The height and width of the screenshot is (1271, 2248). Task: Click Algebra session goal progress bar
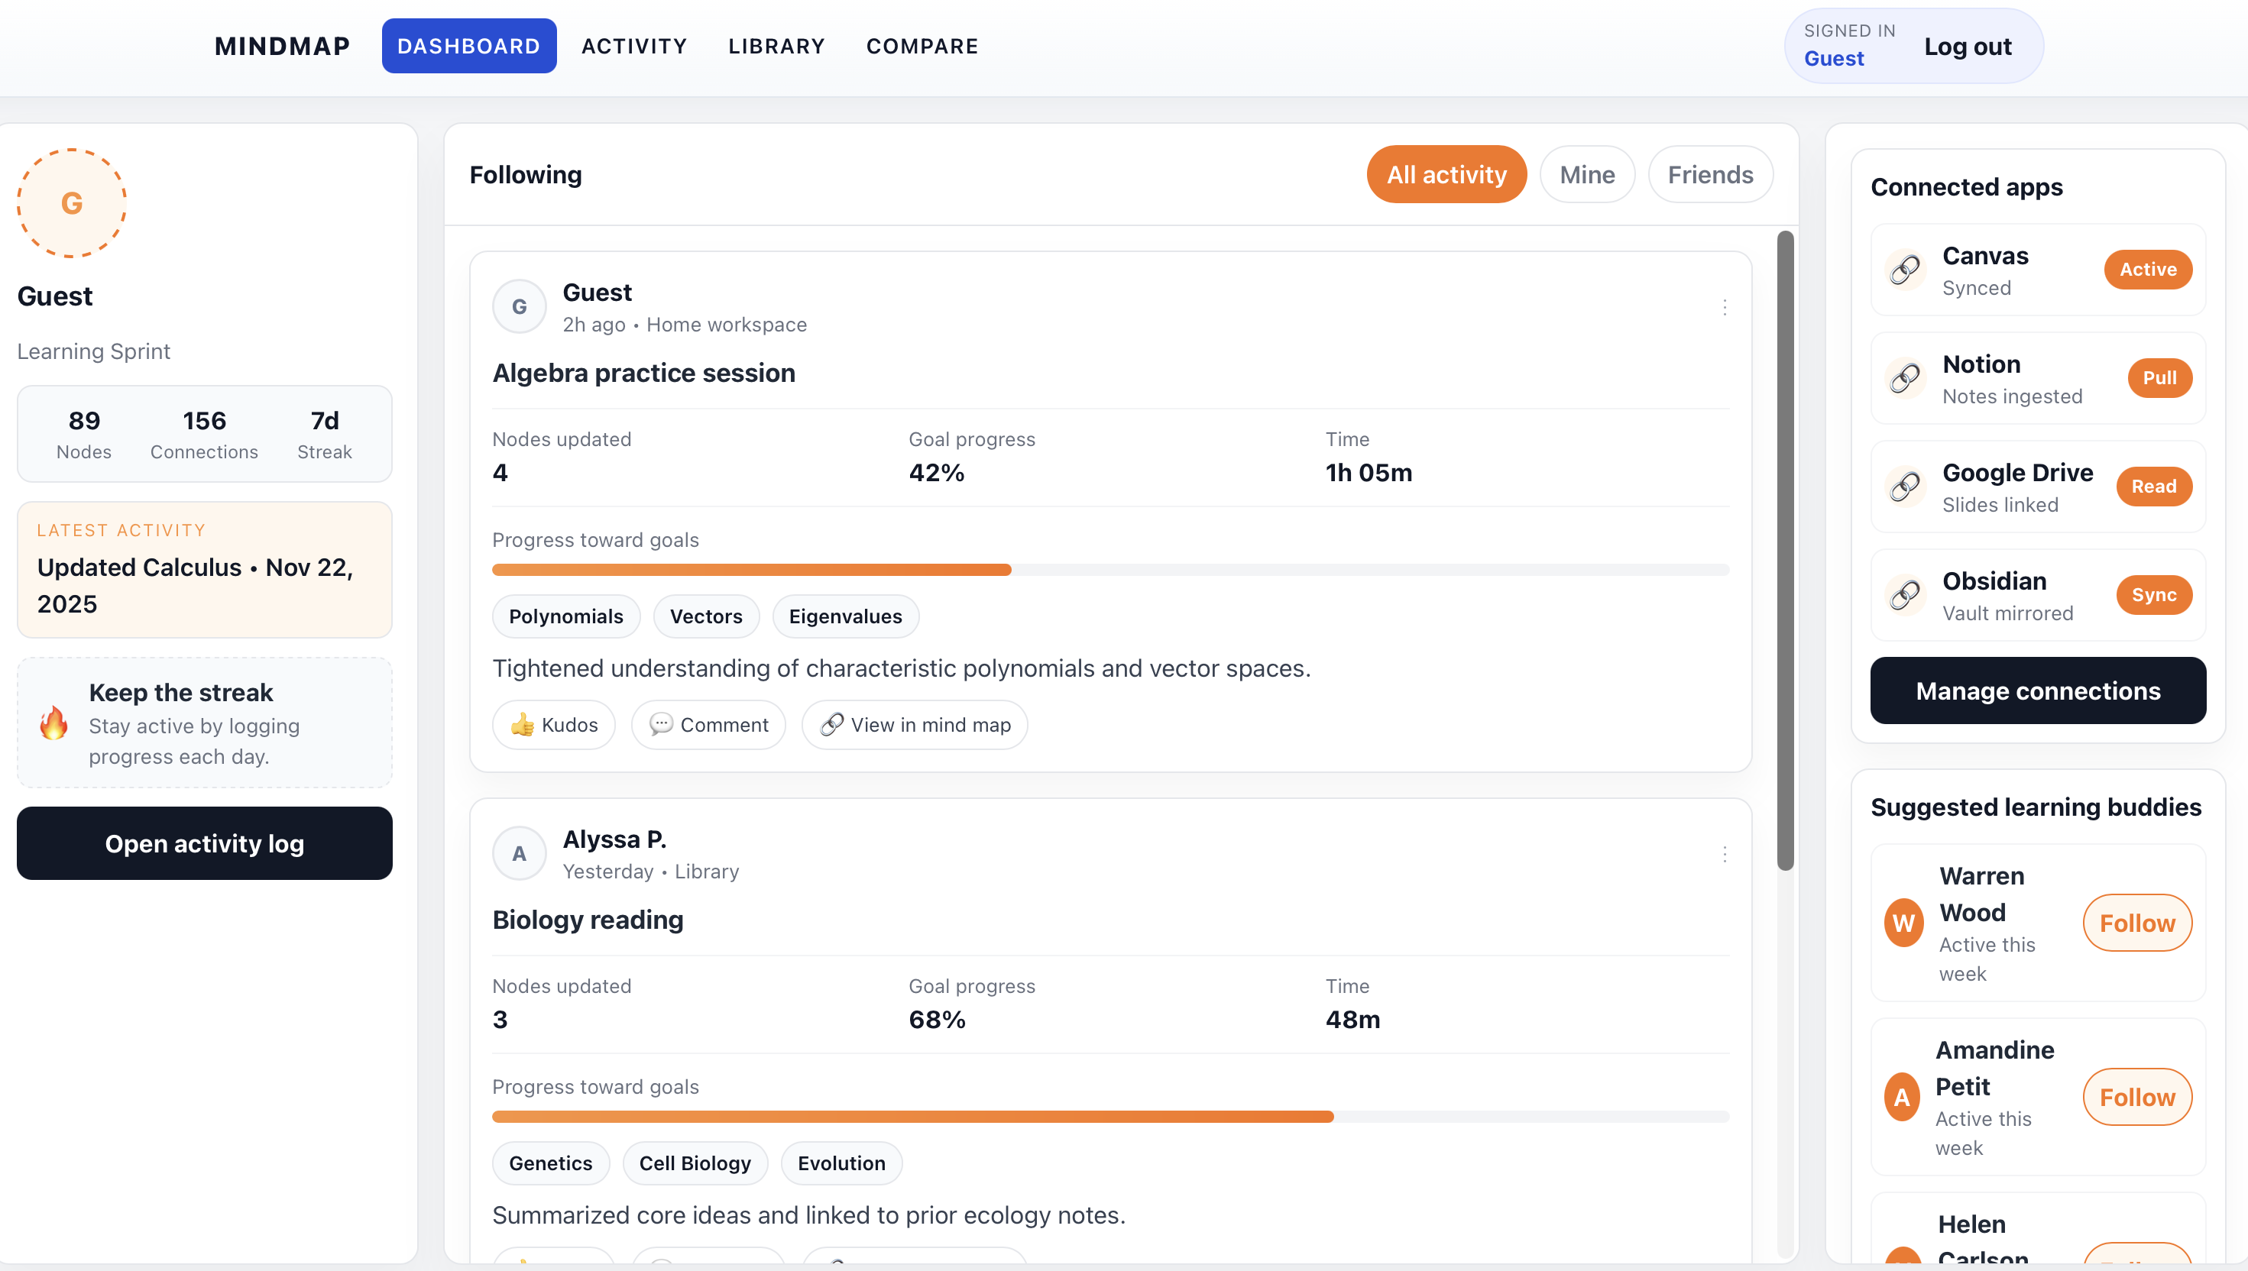(1109, 570)
